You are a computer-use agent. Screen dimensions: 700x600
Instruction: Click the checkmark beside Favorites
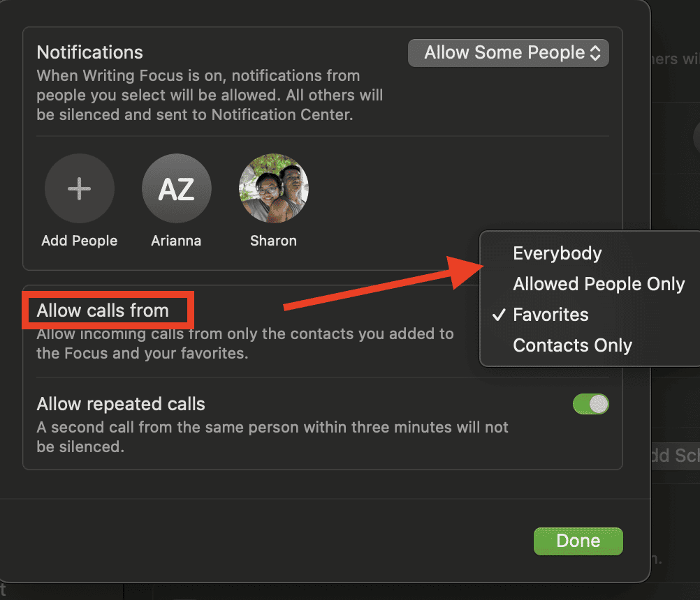coord(499,315)
